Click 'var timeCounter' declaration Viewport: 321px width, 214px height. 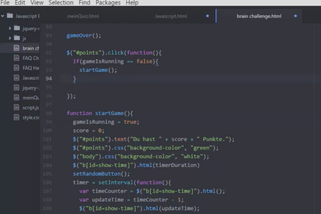pos(103,191)
